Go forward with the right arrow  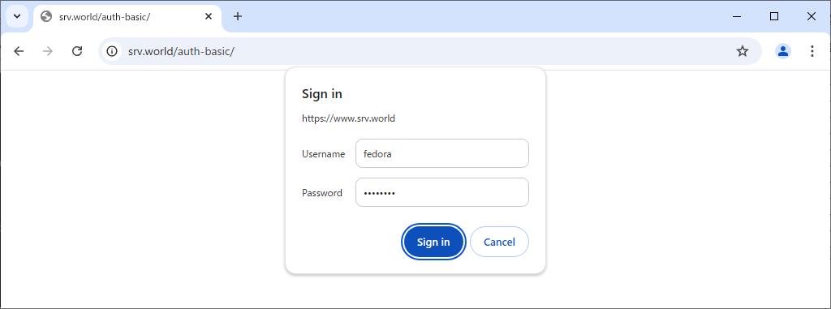pyautogui.click(x=48, y=51)
